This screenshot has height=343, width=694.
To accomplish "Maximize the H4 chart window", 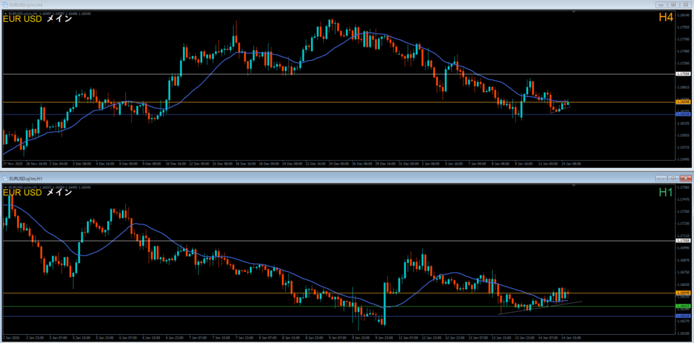I will click(673, 4).
